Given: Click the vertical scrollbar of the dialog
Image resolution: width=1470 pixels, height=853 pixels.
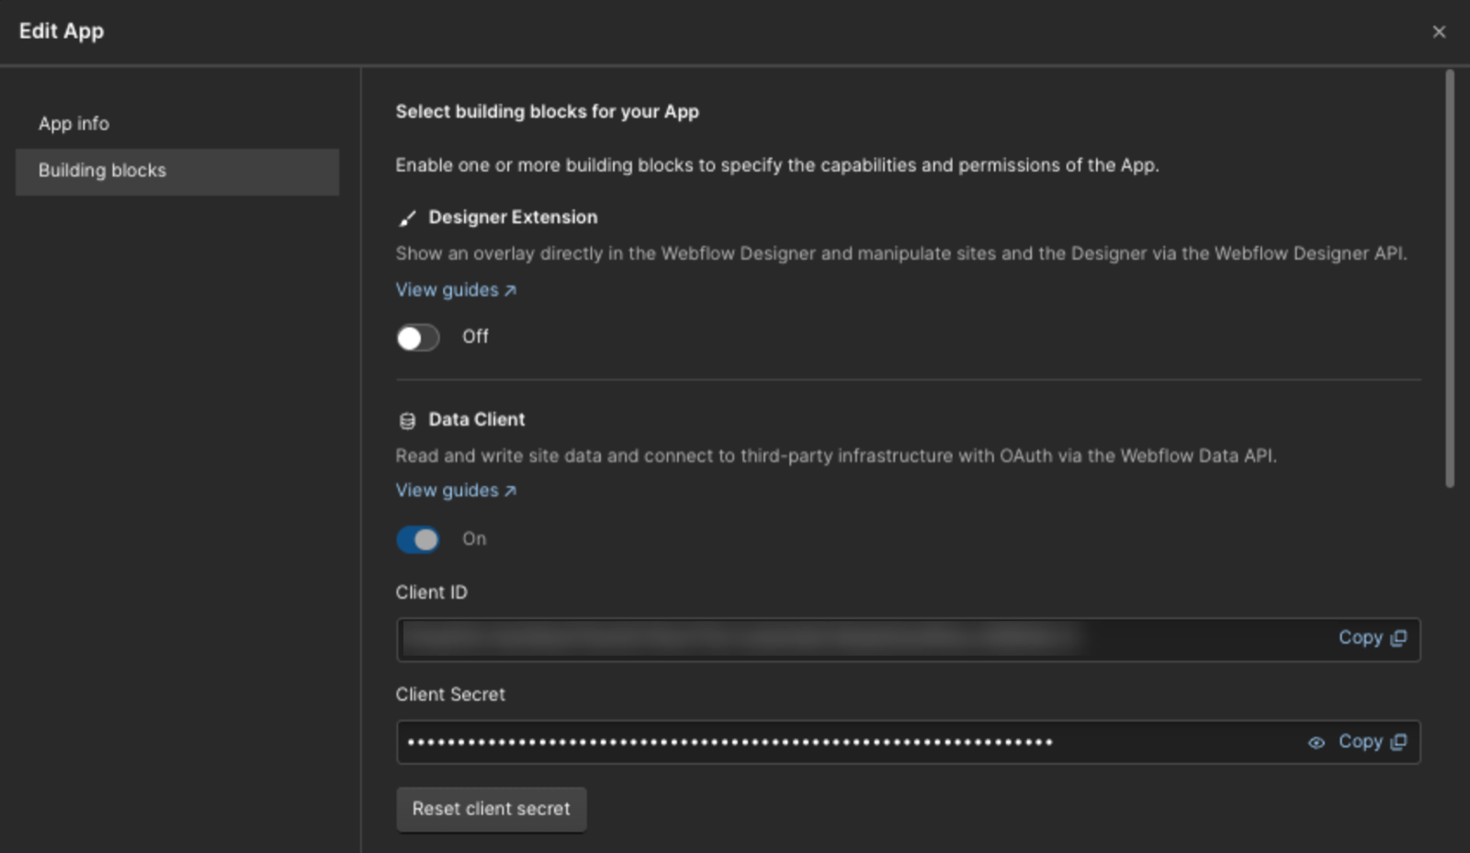Looking at the screenshot, I should [1450, 278].
